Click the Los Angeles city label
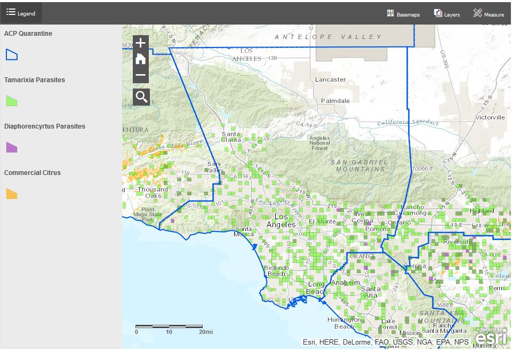The width and height of the screenshot is (512, 351). click(x=281, y=221)
